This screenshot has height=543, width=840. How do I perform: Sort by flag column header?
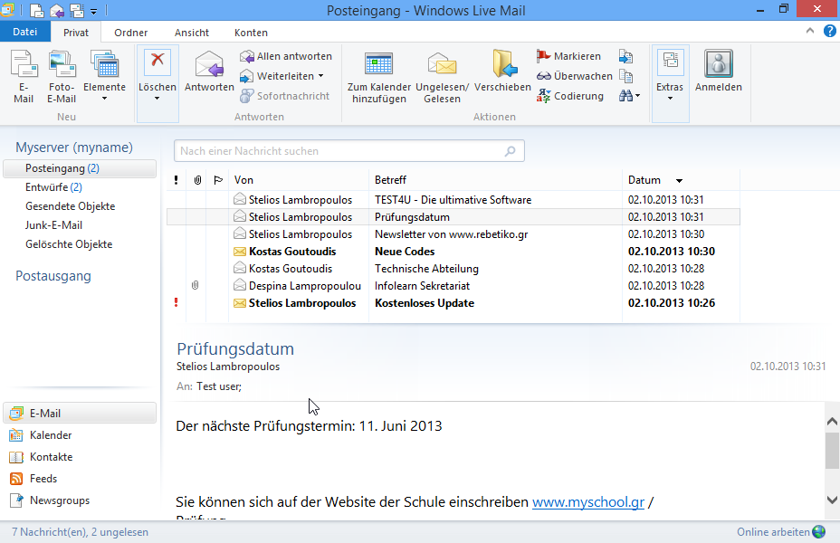click(x=218, y=180)
